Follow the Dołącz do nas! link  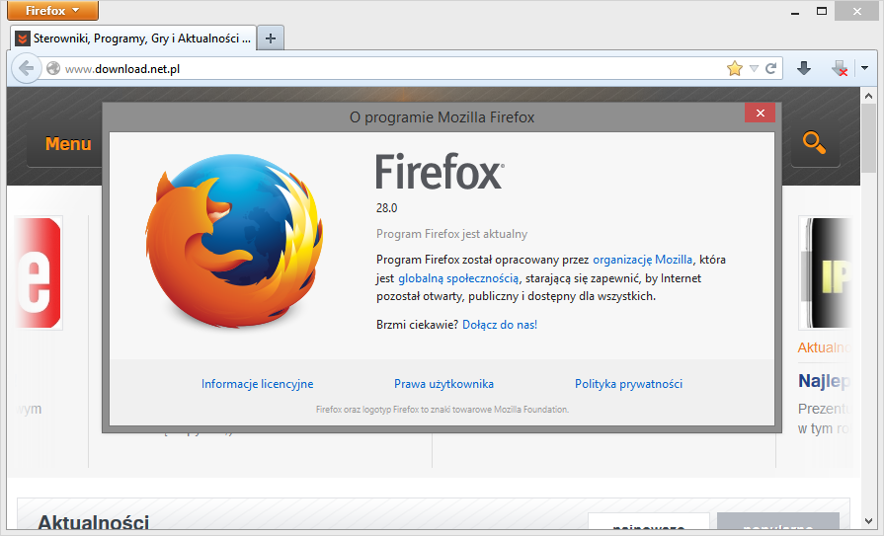(x=500, y=325)
